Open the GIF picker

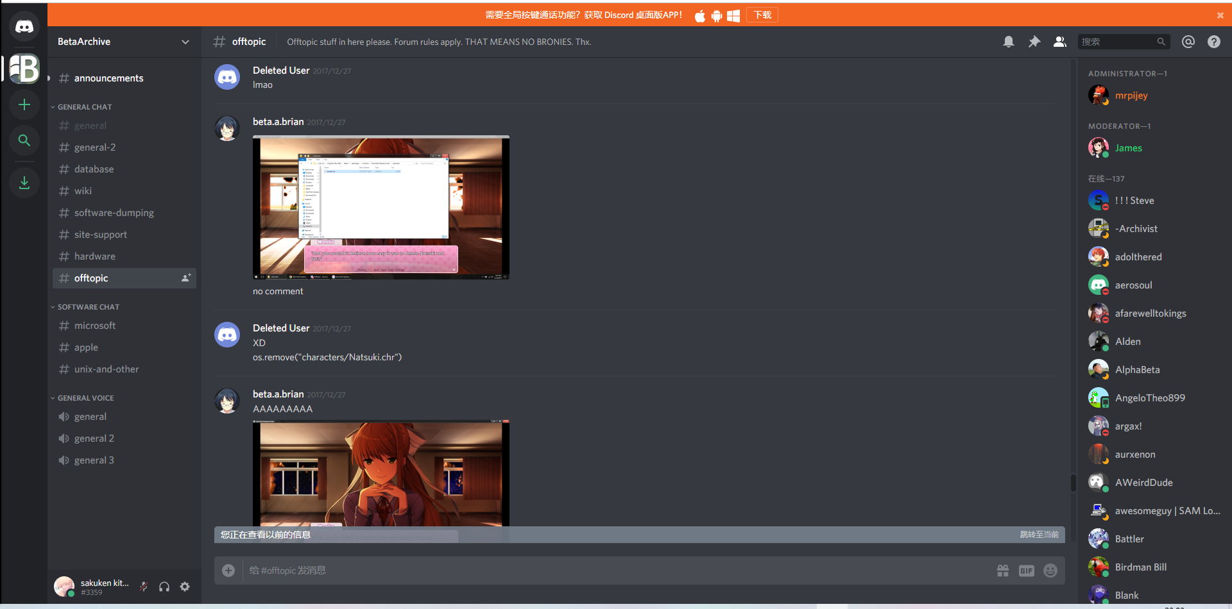coord(1027,571)
